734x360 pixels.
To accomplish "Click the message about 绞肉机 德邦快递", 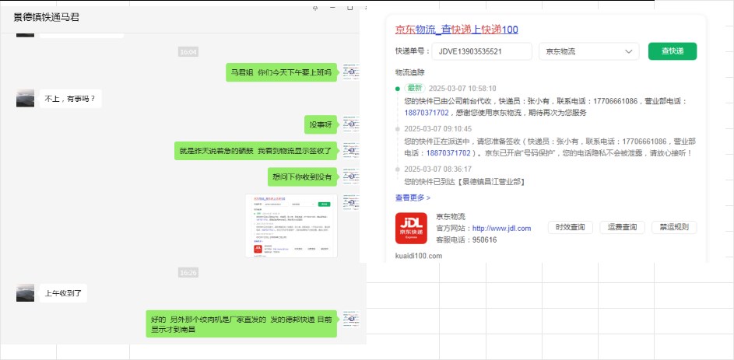I will tap(241, 324).
